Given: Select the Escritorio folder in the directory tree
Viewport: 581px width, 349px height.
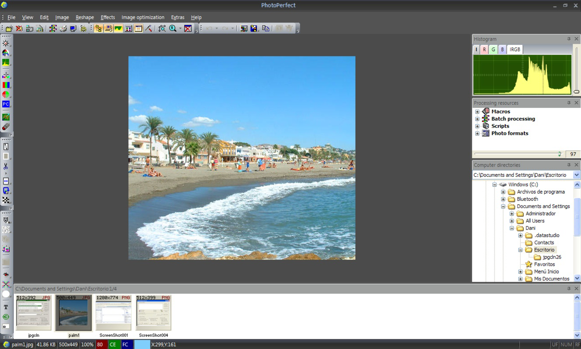Looking at the screenshot, I should [543, 250].
